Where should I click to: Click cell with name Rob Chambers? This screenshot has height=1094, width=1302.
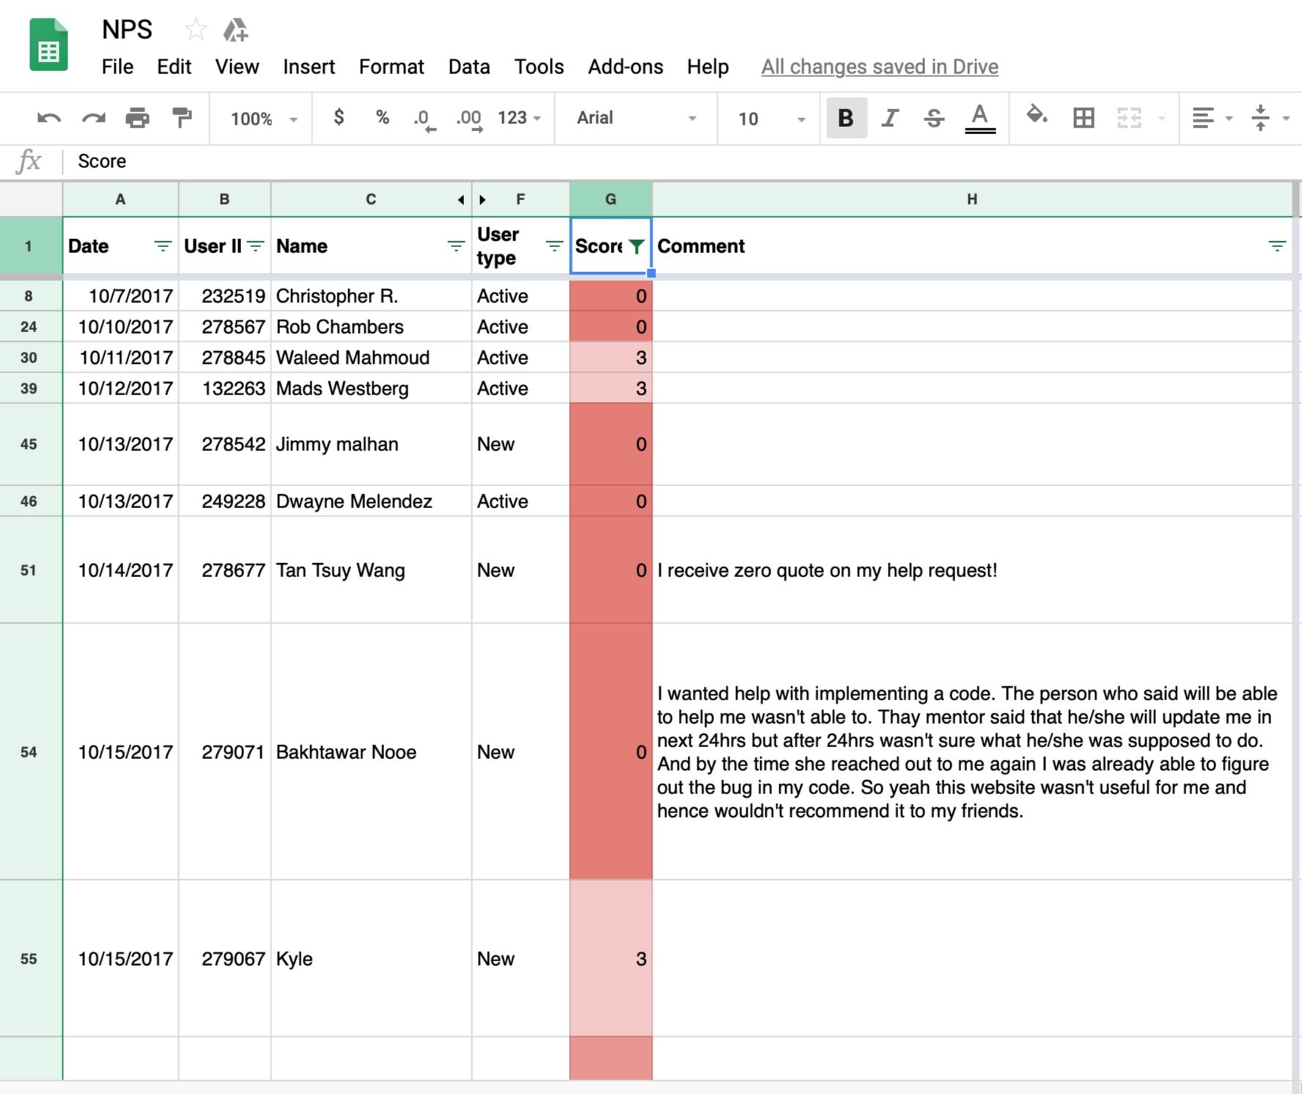coord(371,327)
